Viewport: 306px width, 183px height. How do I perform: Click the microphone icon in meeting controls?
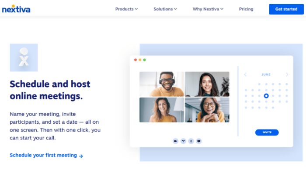pos(191,141)
